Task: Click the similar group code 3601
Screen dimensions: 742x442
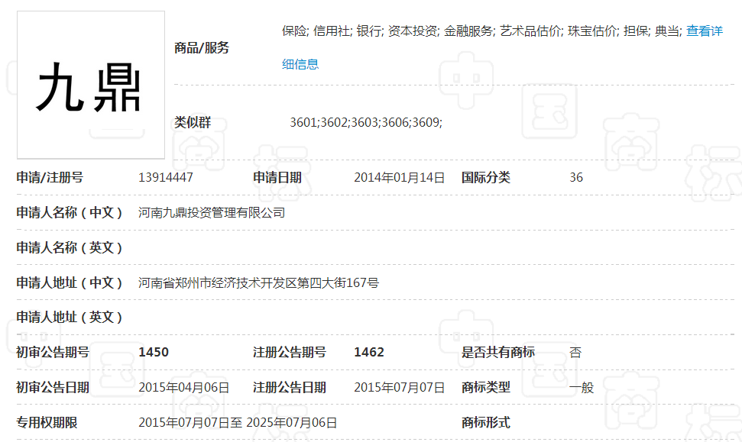Action: click(303, 121)
